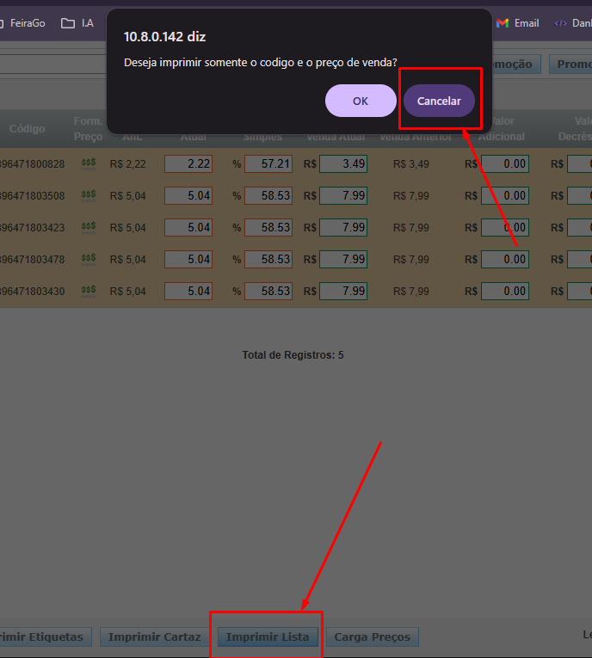Open the Gmail Email bookmark
The image size is (592, 658).
(x=518, y=23)
